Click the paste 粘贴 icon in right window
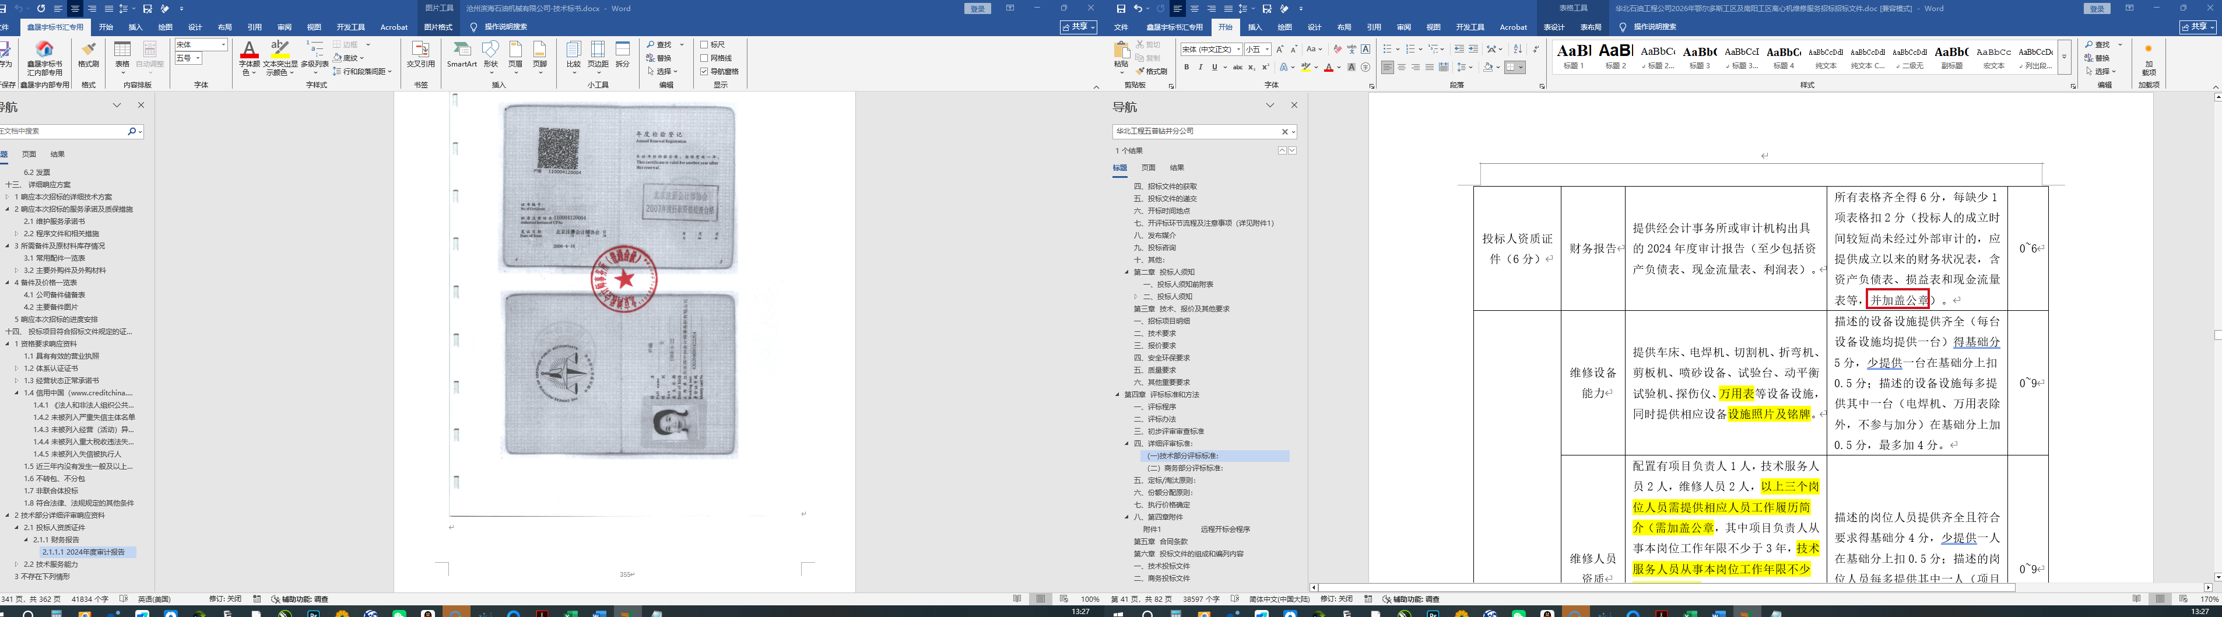 tap(1121, 56)
